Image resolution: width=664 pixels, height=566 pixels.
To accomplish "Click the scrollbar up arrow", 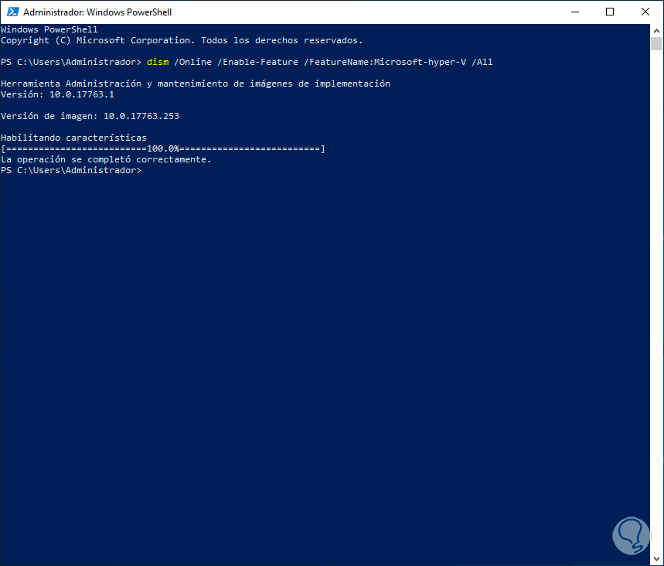I will [x=656, y=31].
